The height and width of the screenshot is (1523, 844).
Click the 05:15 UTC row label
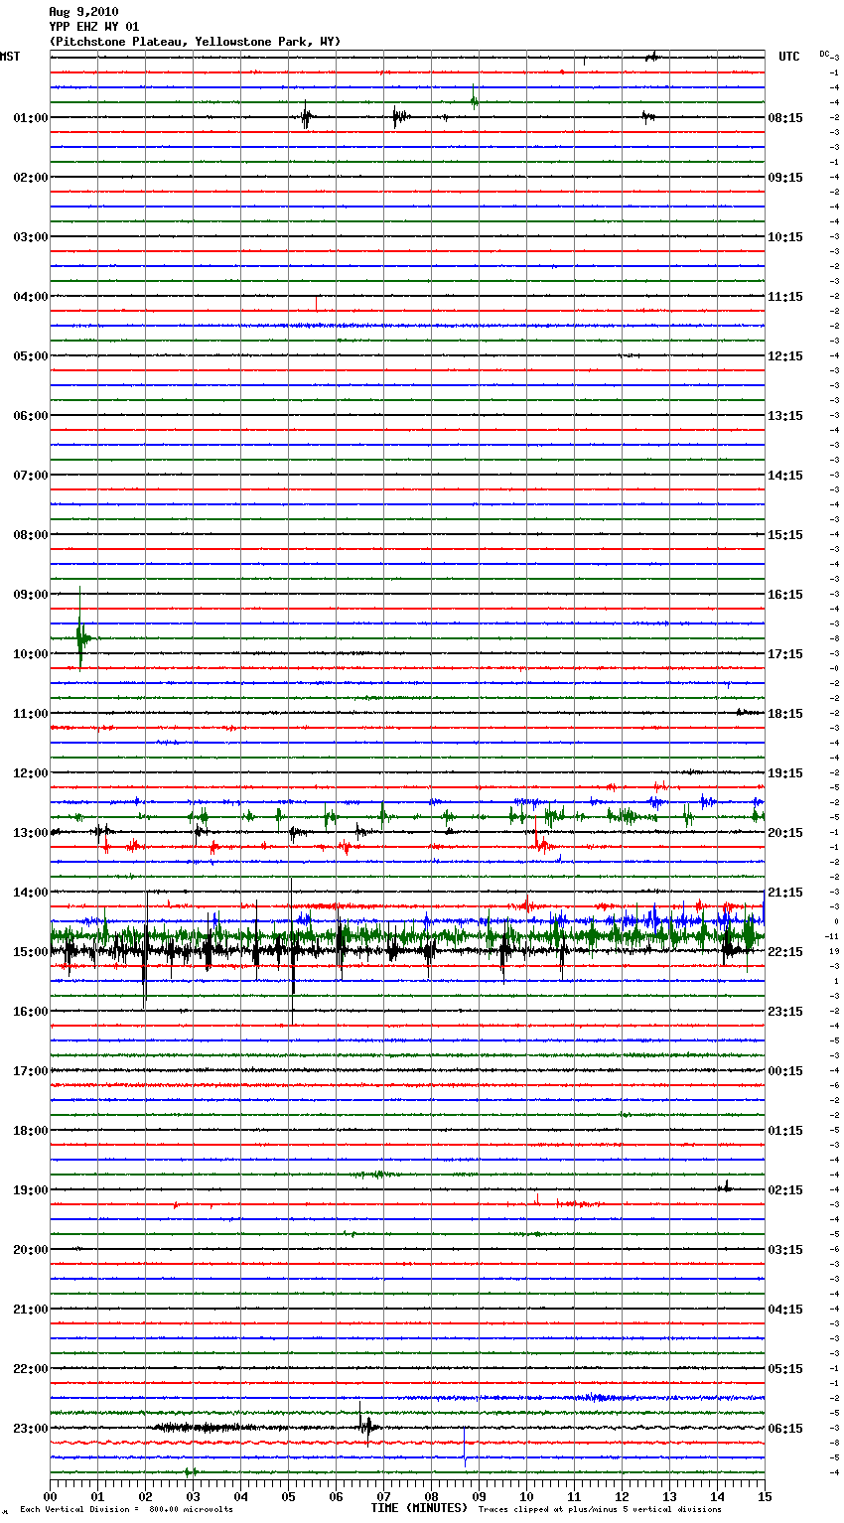click(x=785, y=1369)
